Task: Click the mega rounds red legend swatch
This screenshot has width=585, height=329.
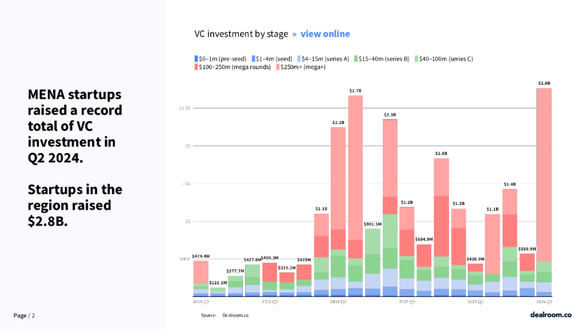Action: pos(196,67)
